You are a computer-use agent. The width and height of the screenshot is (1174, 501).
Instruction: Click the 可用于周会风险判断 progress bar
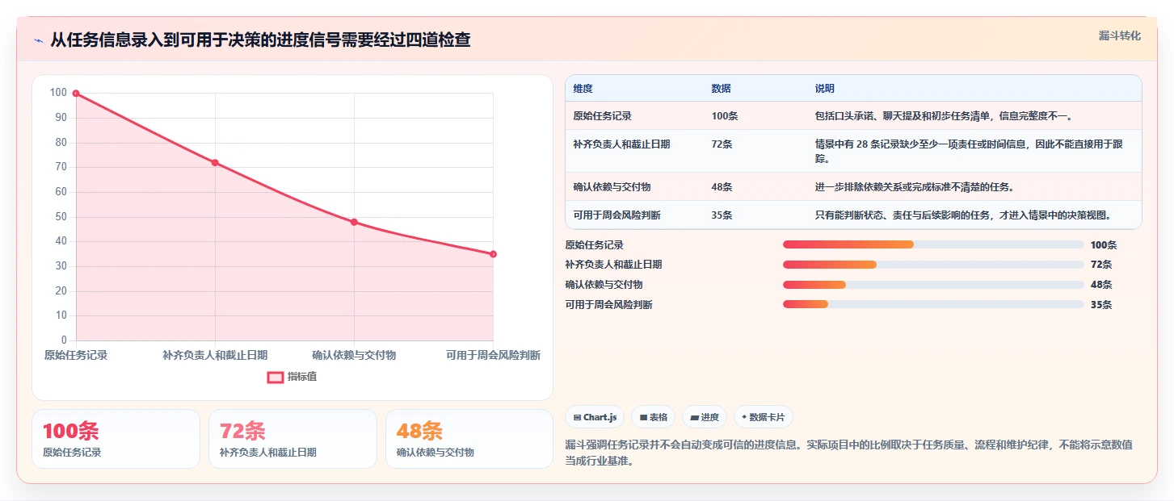pos(933,304)
